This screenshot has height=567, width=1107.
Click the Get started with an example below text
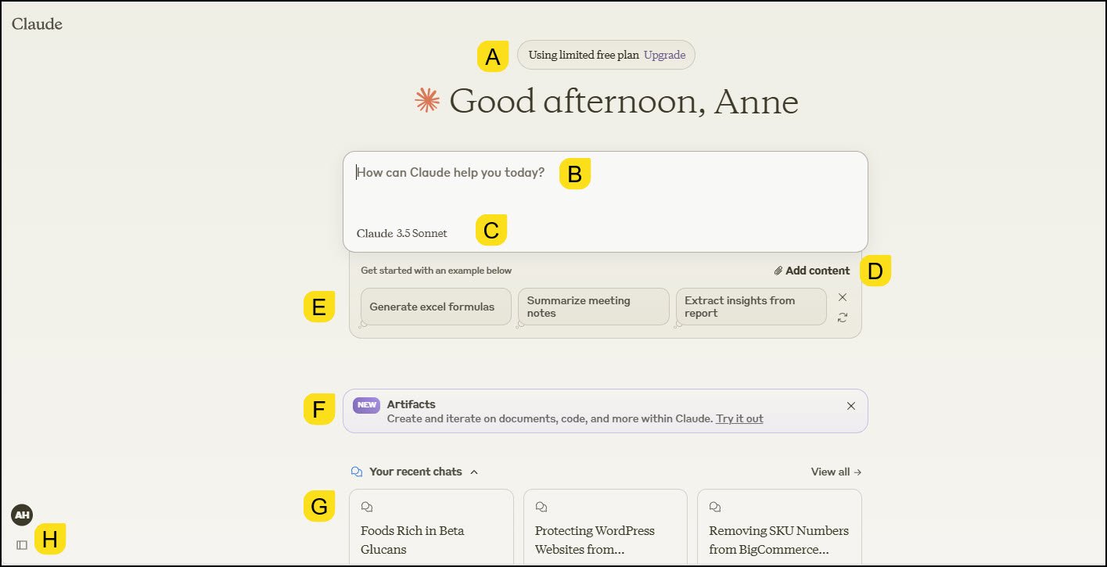(437, 271)
